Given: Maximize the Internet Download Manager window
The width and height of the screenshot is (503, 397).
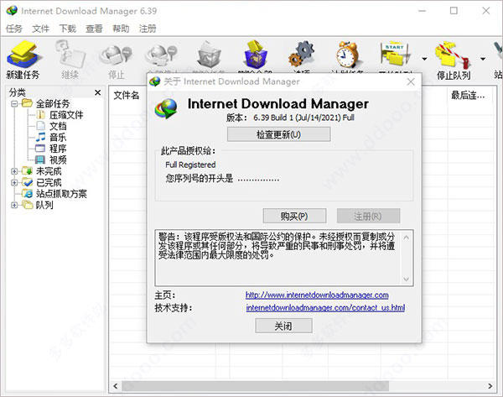Looking at the screenshot, I should pos(454,11).
